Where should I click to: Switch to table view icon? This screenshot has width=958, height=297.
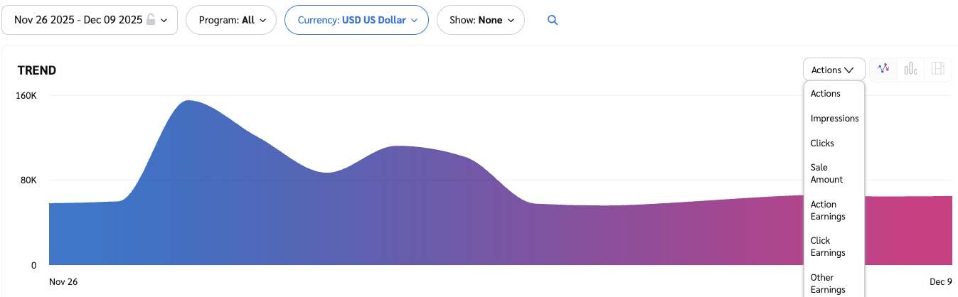[x=937, y=69]
